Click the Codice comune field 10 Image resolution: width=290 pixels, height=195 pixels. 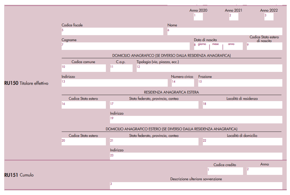click(84, 68)
